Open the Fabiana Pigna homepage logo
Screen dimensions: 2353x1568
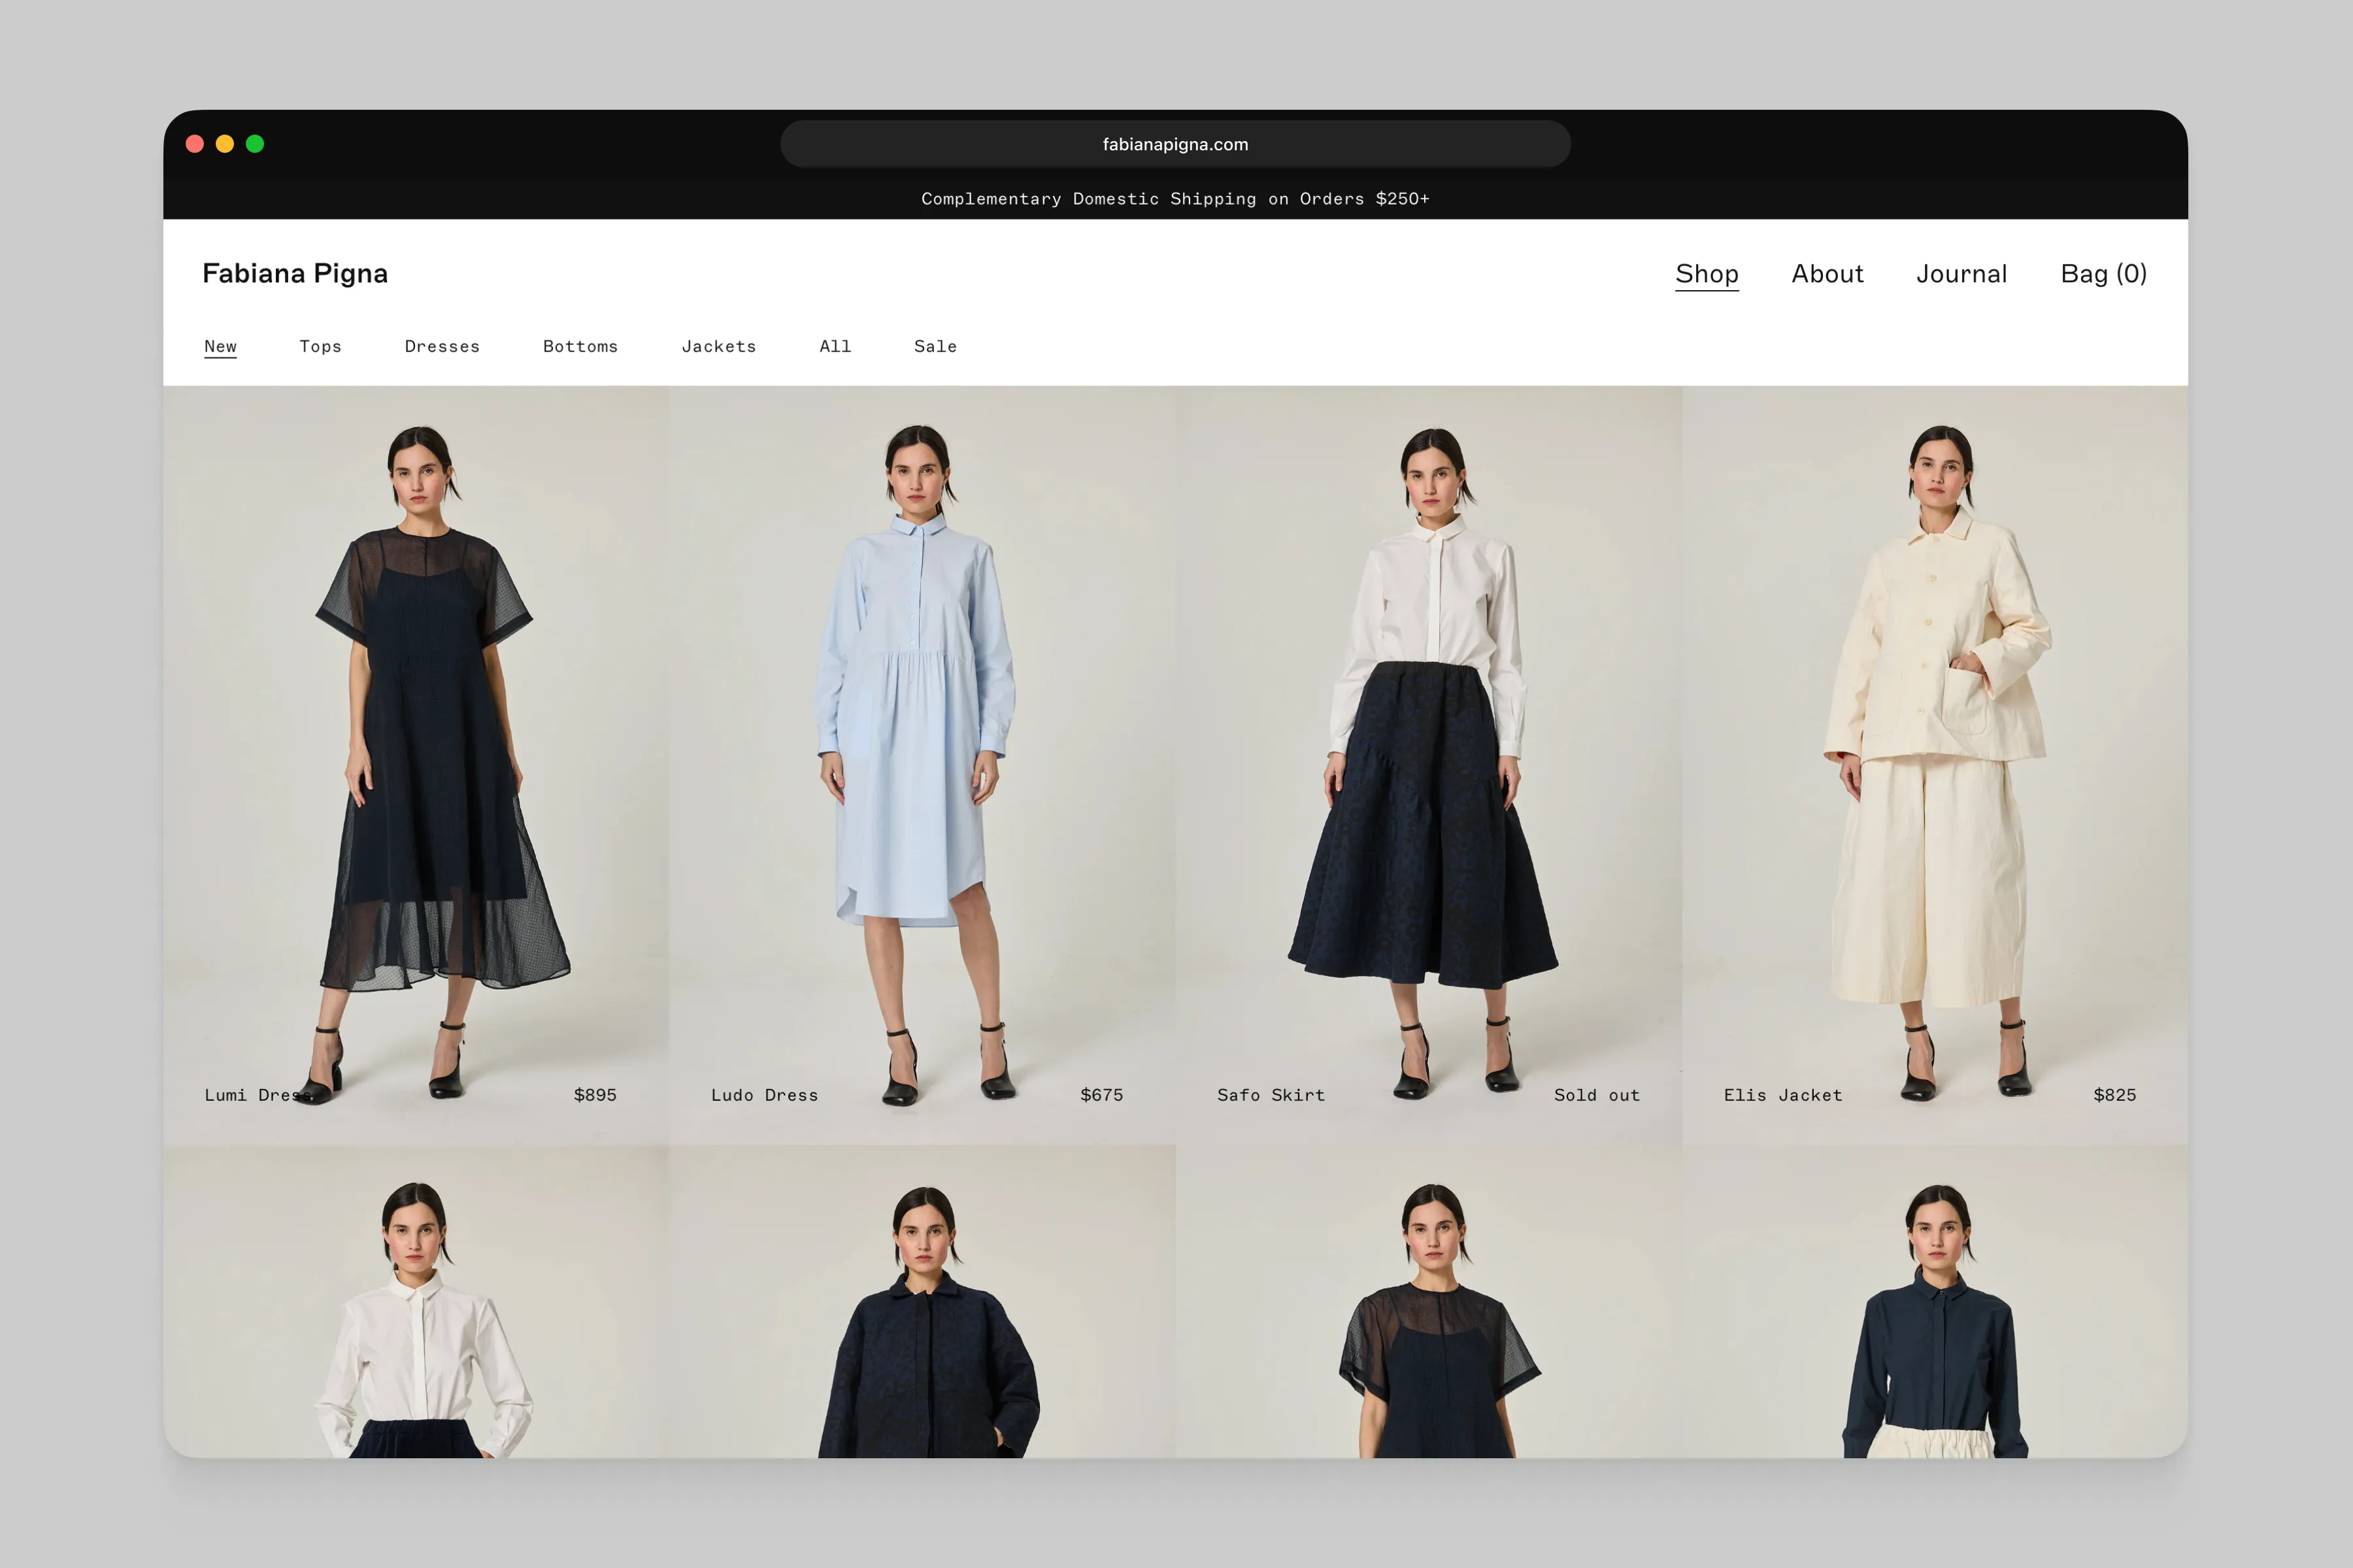tap(294, 273)
